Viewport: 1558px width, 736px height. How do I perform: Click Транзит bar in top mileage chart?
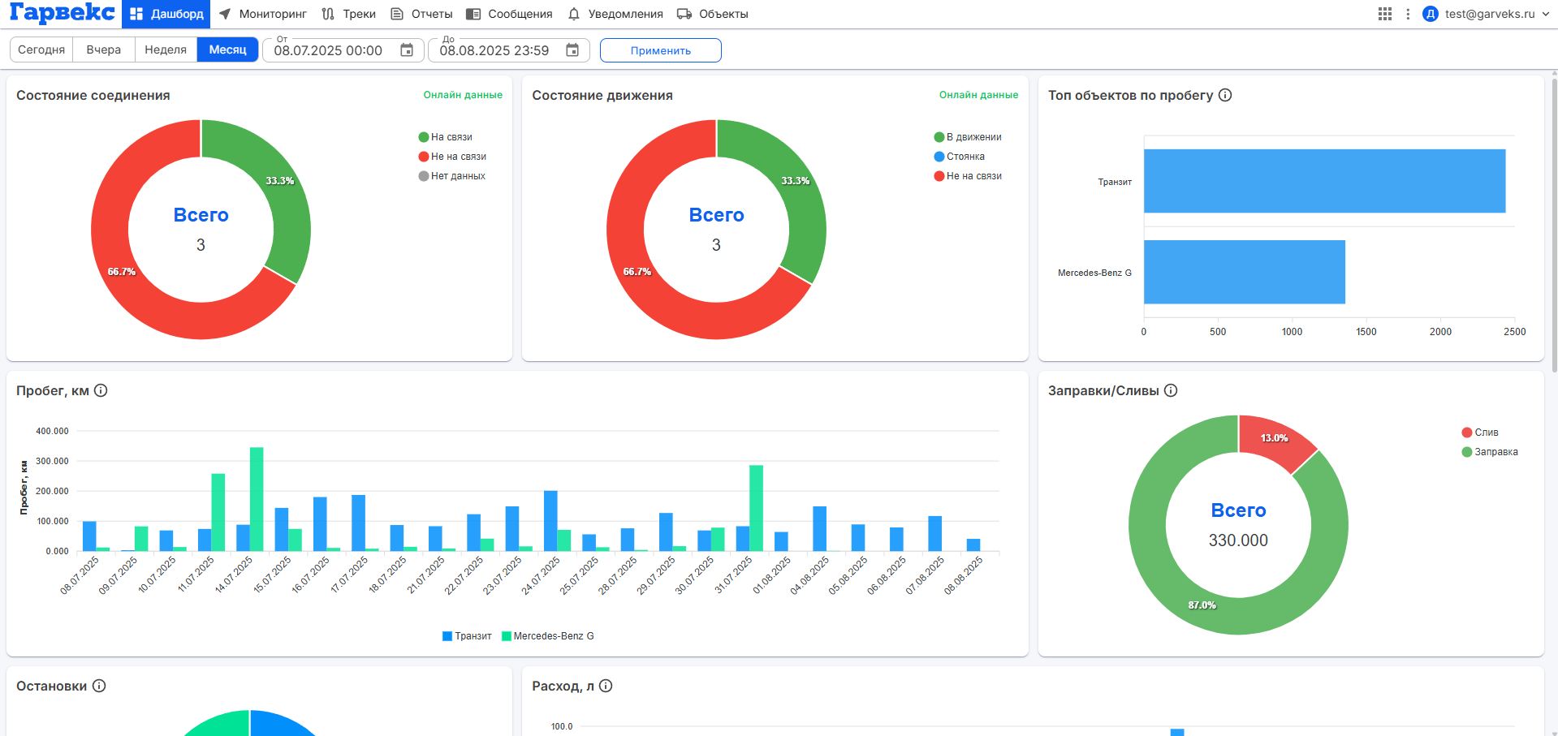1324,181
